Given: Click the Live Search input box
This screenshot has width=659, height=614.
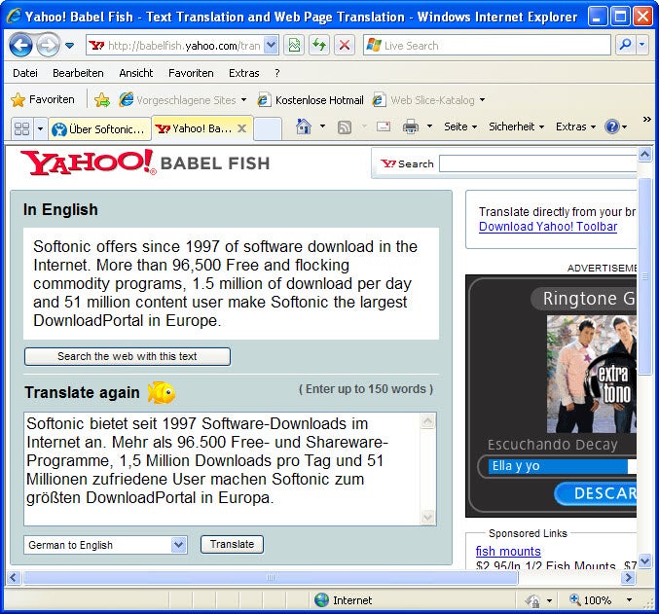Looking at the screenshot, I should [487, 45].
